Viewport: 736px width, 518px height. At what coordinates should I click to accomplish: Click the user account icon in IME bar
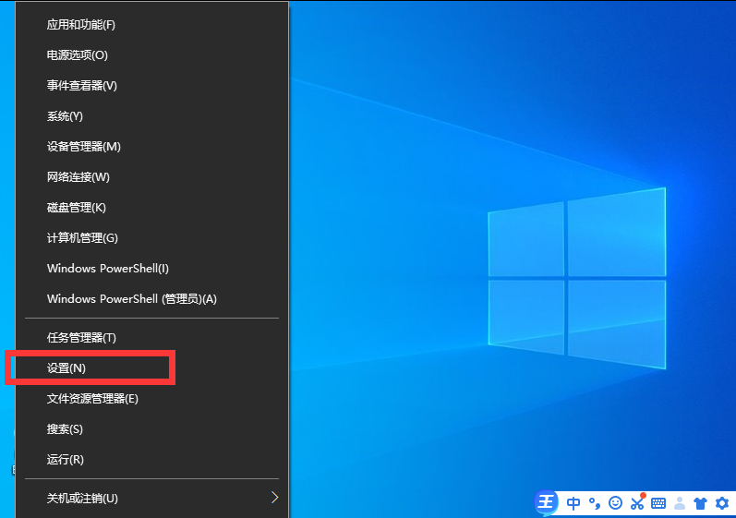coord(680,503)
